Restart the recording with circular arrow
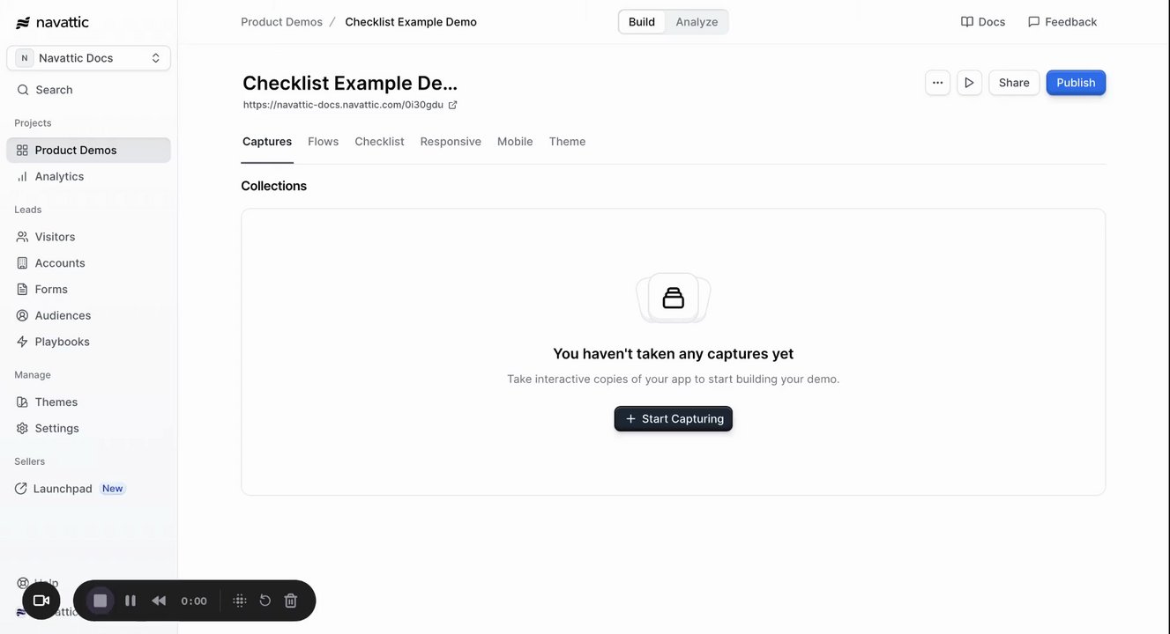The width and height of the screenshot is (1170, 634). 265,601
